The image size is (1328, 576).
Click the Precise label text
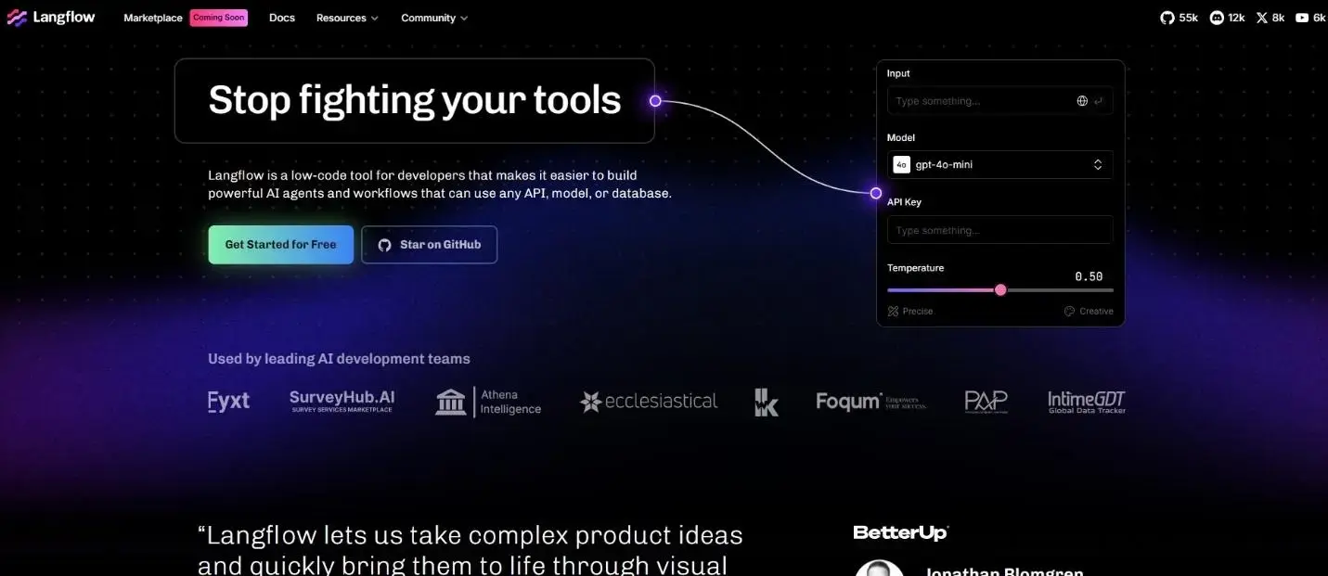coord(918,312)
